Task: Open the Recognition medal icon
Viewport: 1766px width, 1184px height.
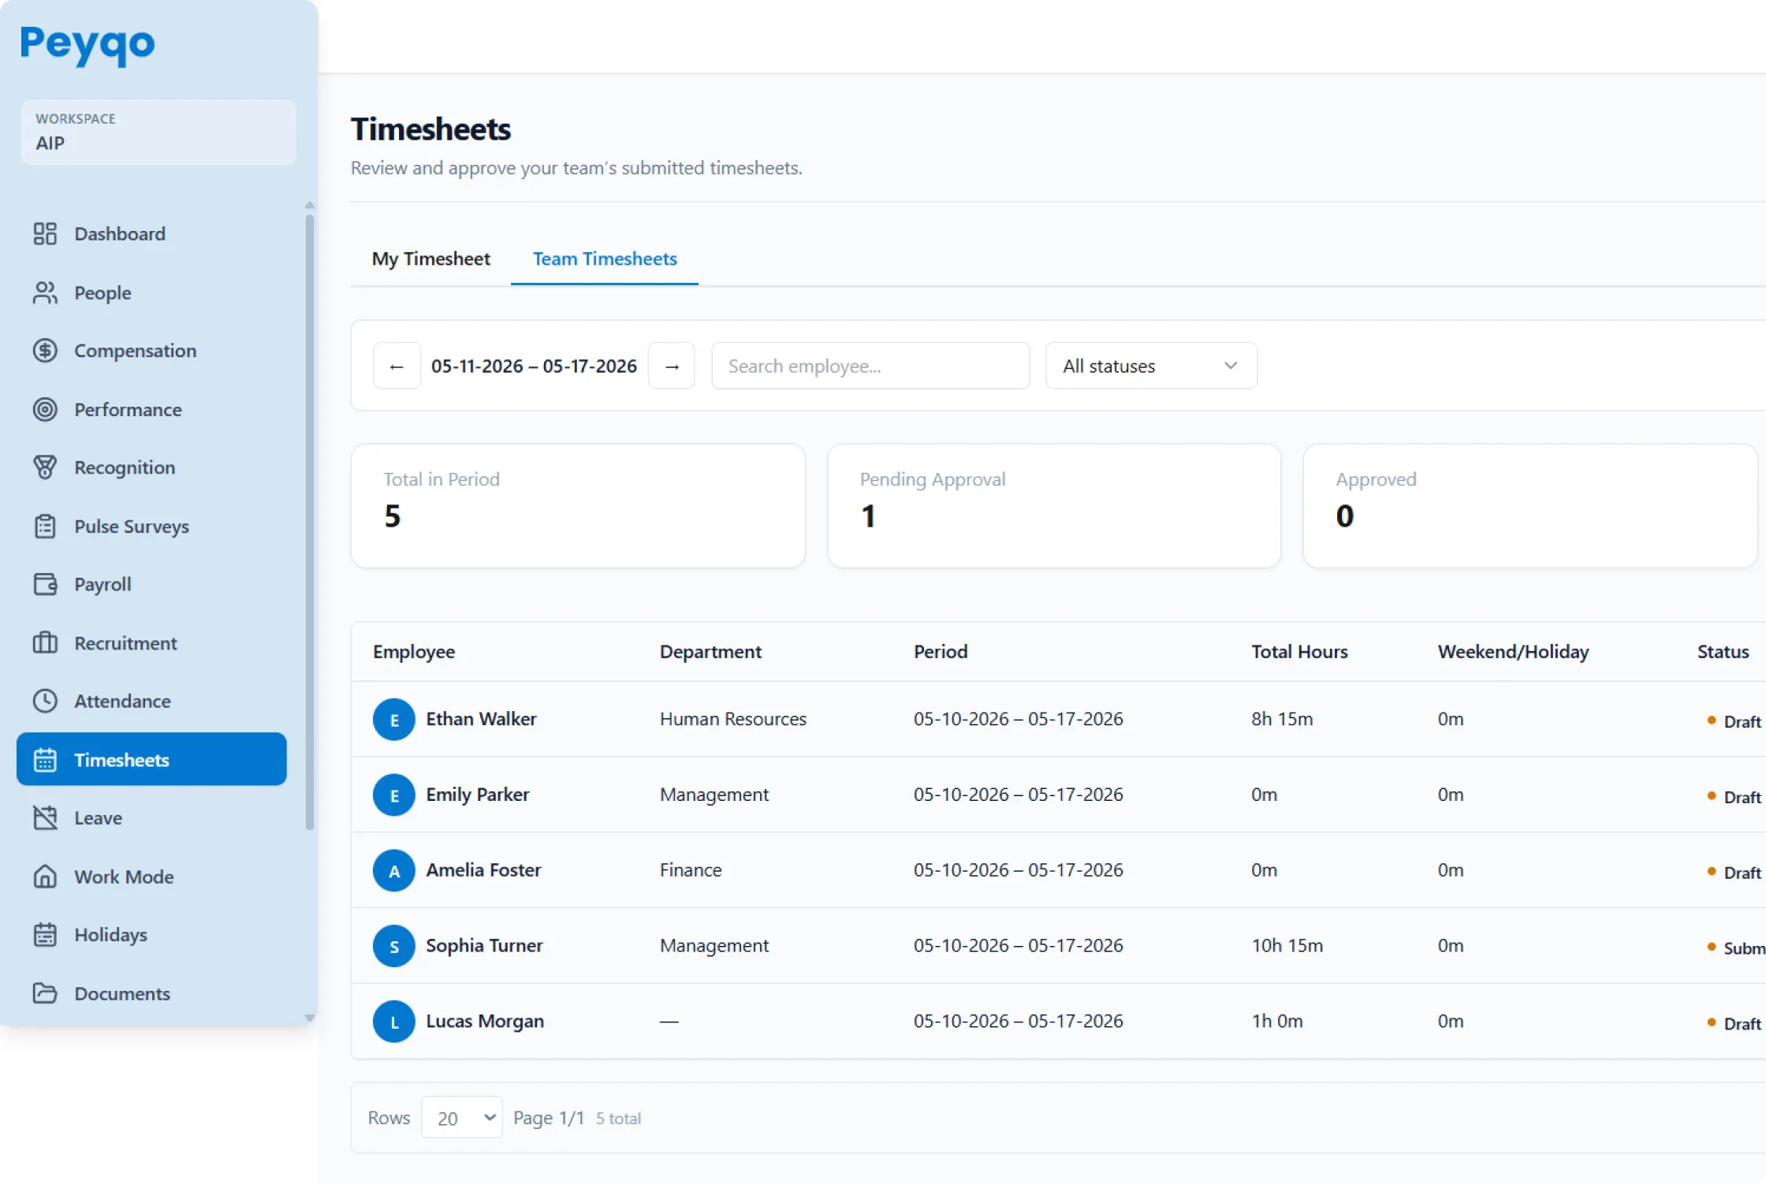Action: 45,467
